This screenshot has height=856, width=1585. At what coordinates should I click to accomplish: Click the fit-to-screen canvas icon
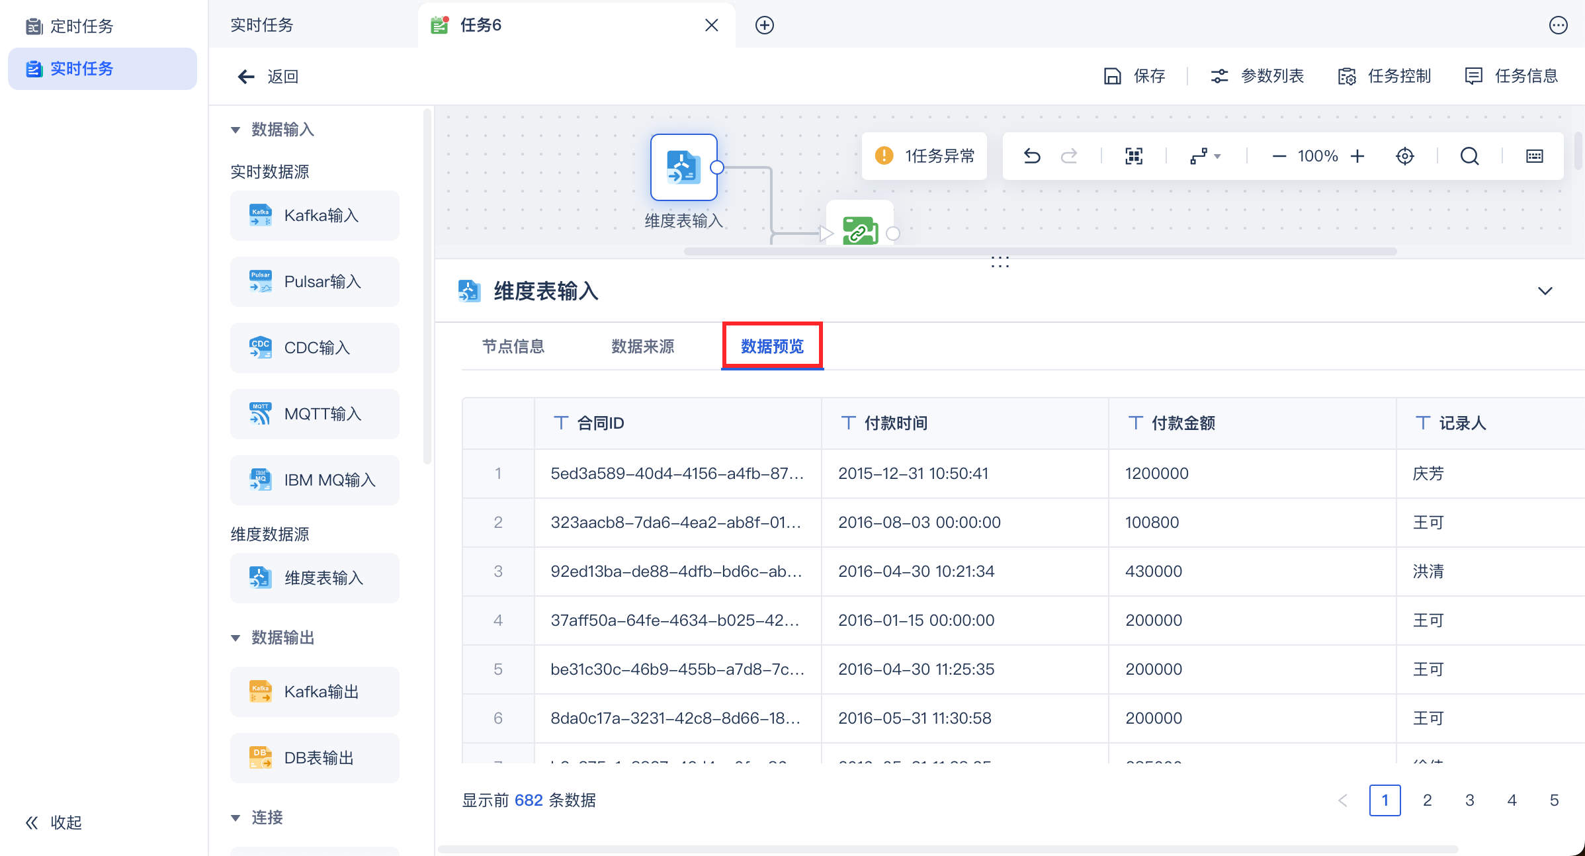[x=1134, y=156]
